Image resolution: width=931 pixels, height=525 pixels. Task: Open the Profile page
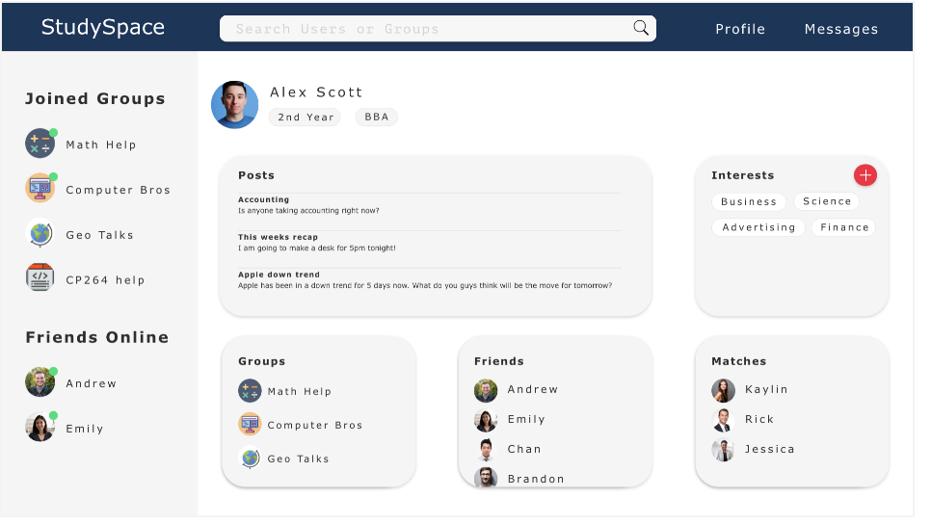pos(740,29)
